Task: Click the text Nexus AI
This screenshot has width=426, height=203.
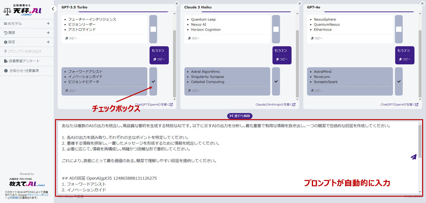Action: (x=199, y=25)
